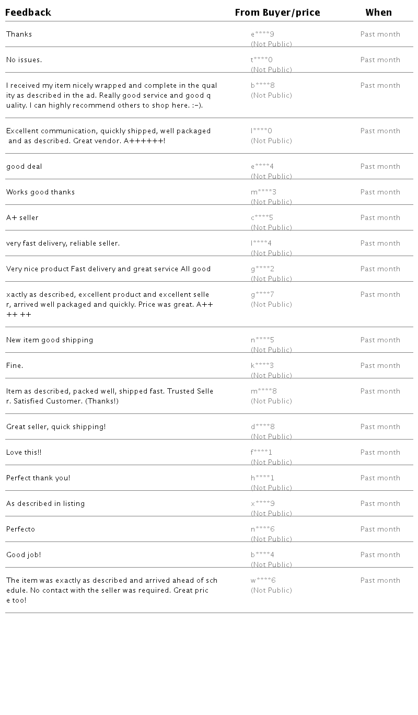Click the When column header
418x715 pixels.
(x=378, y=13)
